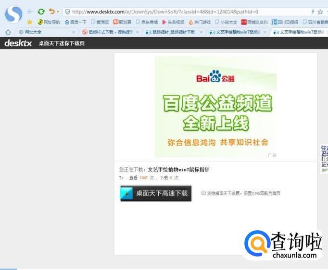Open the 同城交友约 bookmark
The image size is (328, 270).
click(x=254, y=22)
